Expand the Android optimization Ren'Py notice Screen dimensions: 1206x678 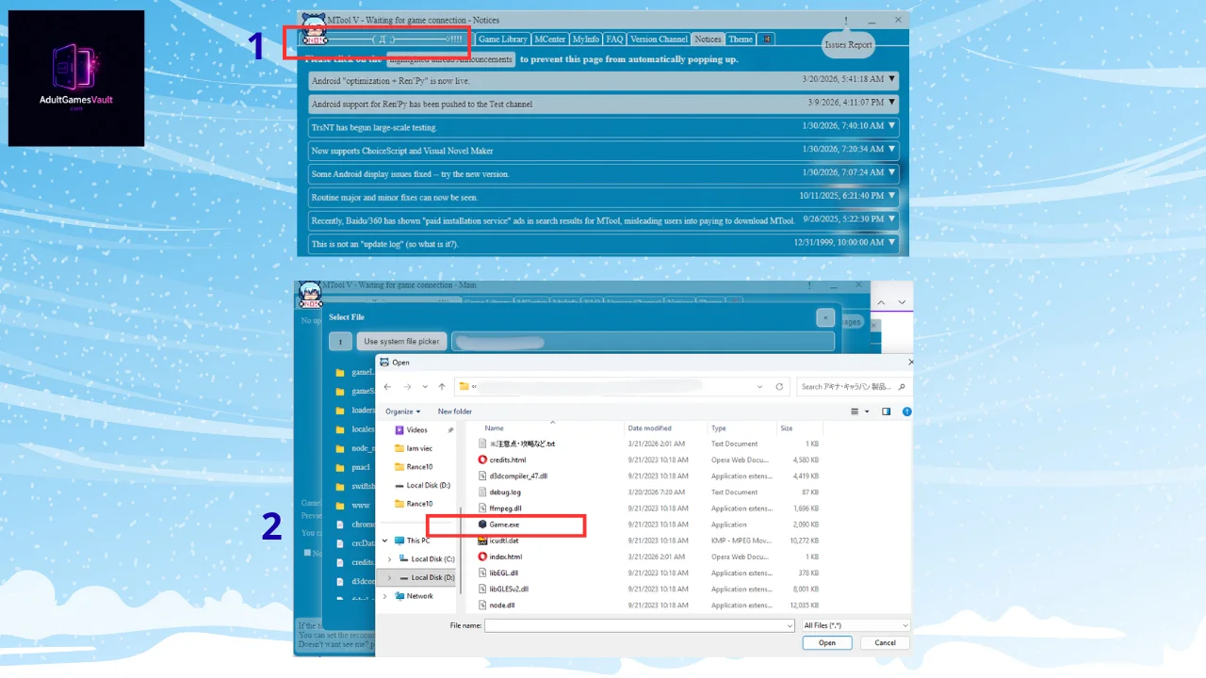(603, 81)
